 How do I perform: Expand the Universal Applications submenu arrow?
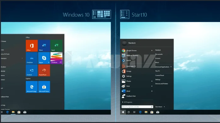click(171, 67)
